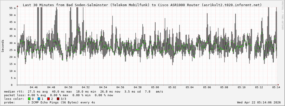This screenshot has height=106, width=285.
Task: Select the 05:00 time axis marker
Action: [155, 87]
